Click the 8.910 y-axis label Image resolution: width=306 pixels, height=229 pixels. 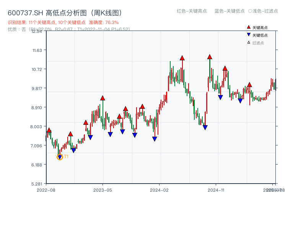(x=37, y=108)
